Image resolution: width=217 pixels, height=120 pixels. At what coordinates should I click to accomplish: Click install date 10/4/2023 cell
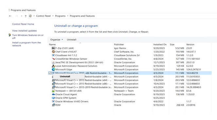[x=159, y=84]
